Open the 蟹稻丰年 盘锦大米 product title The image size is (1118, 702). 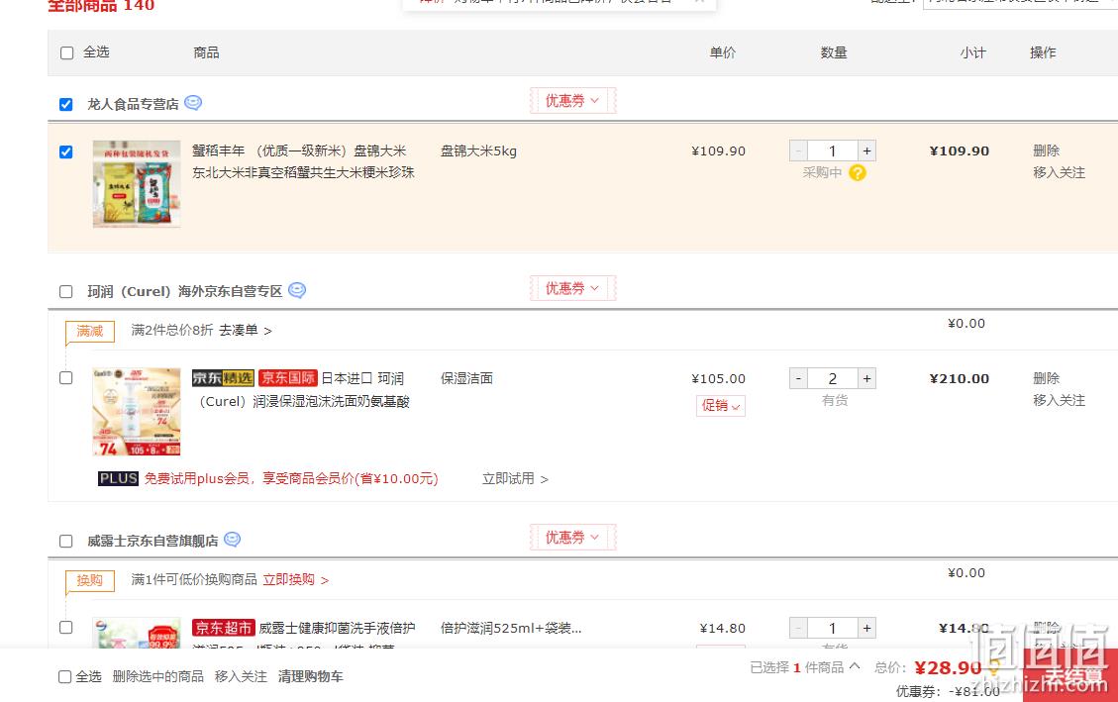[x=303, y=161]
